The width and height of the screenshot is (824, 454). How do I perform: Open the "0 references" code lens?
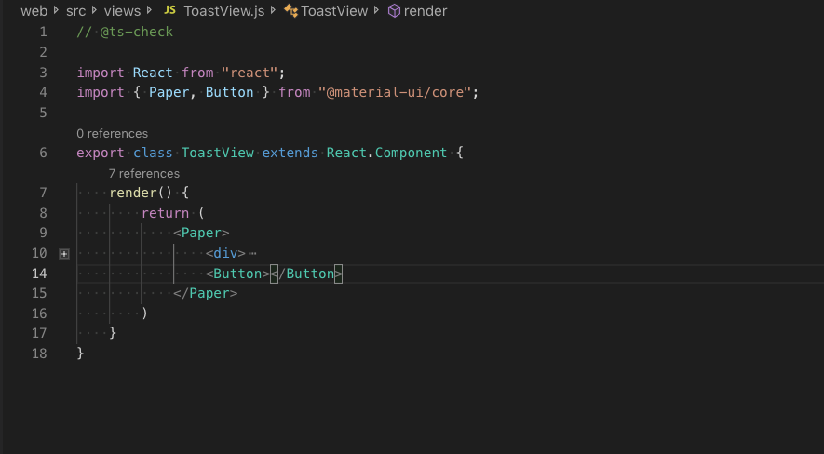[112, 133]
